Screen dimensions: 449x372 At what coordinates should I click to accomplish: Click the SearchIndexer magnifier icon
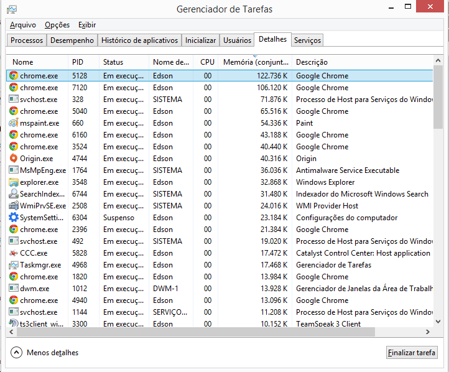[x=14, y=194]
